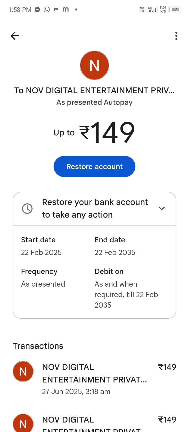This screenshot has height=432, width=189.
Task: Open the three-dot overflow menu
Action: [176, 36]
